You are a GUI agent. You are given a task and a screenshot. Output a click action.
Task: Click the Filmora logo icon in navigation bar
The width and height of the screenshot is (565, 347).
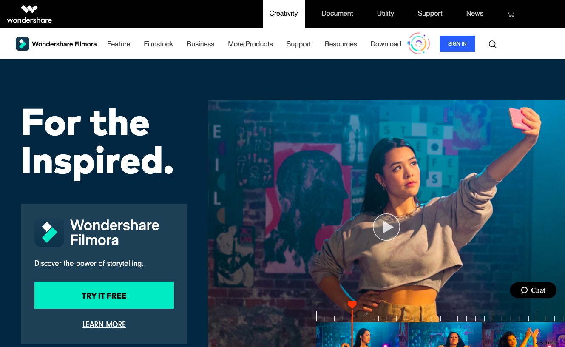(x=23, y=44)
